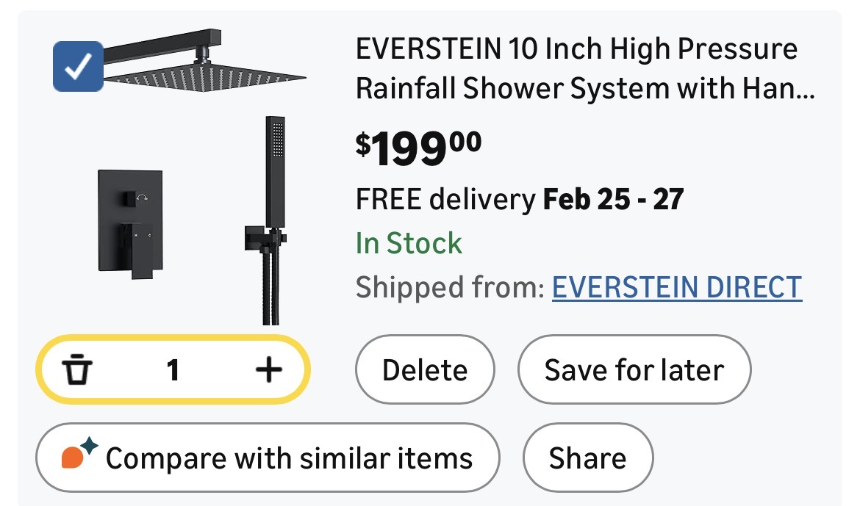The image size is (860, 506).
Task: Open the EVERSTEIN DIRECT seller link
Action: tap(676, 287)
